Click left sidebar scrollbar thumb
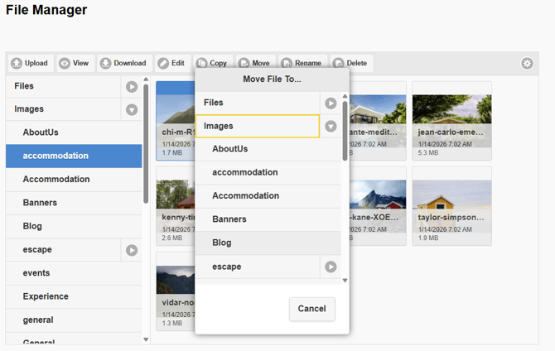The height and width of the screenshot is (351, 555). 146,144
